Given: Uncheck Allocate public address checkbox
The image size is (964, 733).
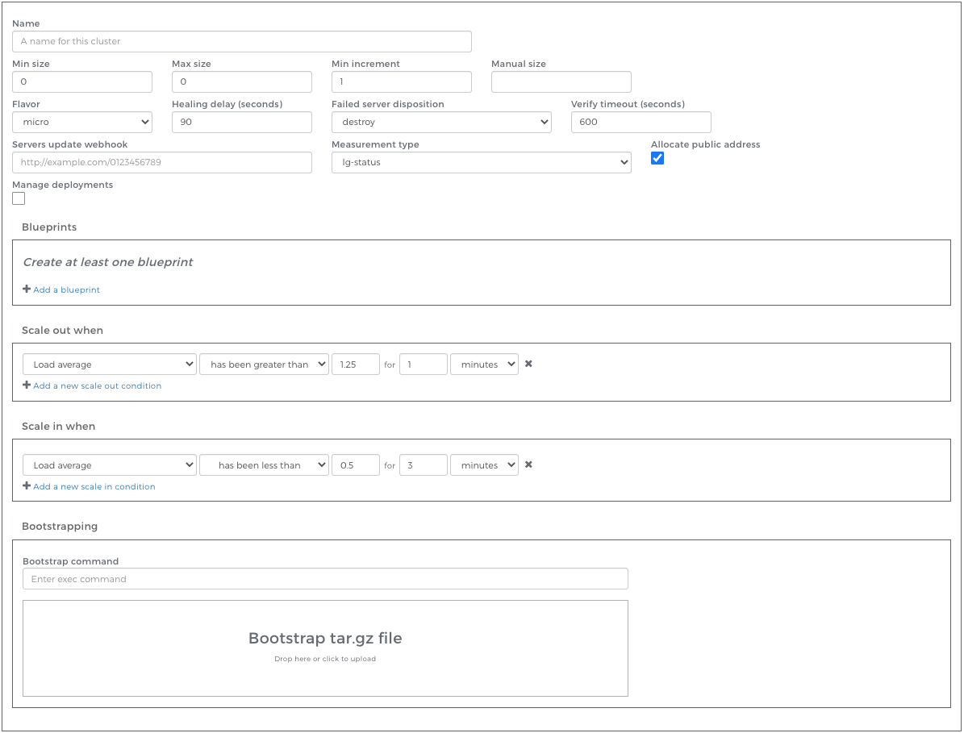Looking at the screenshot, I should (657, 159).
